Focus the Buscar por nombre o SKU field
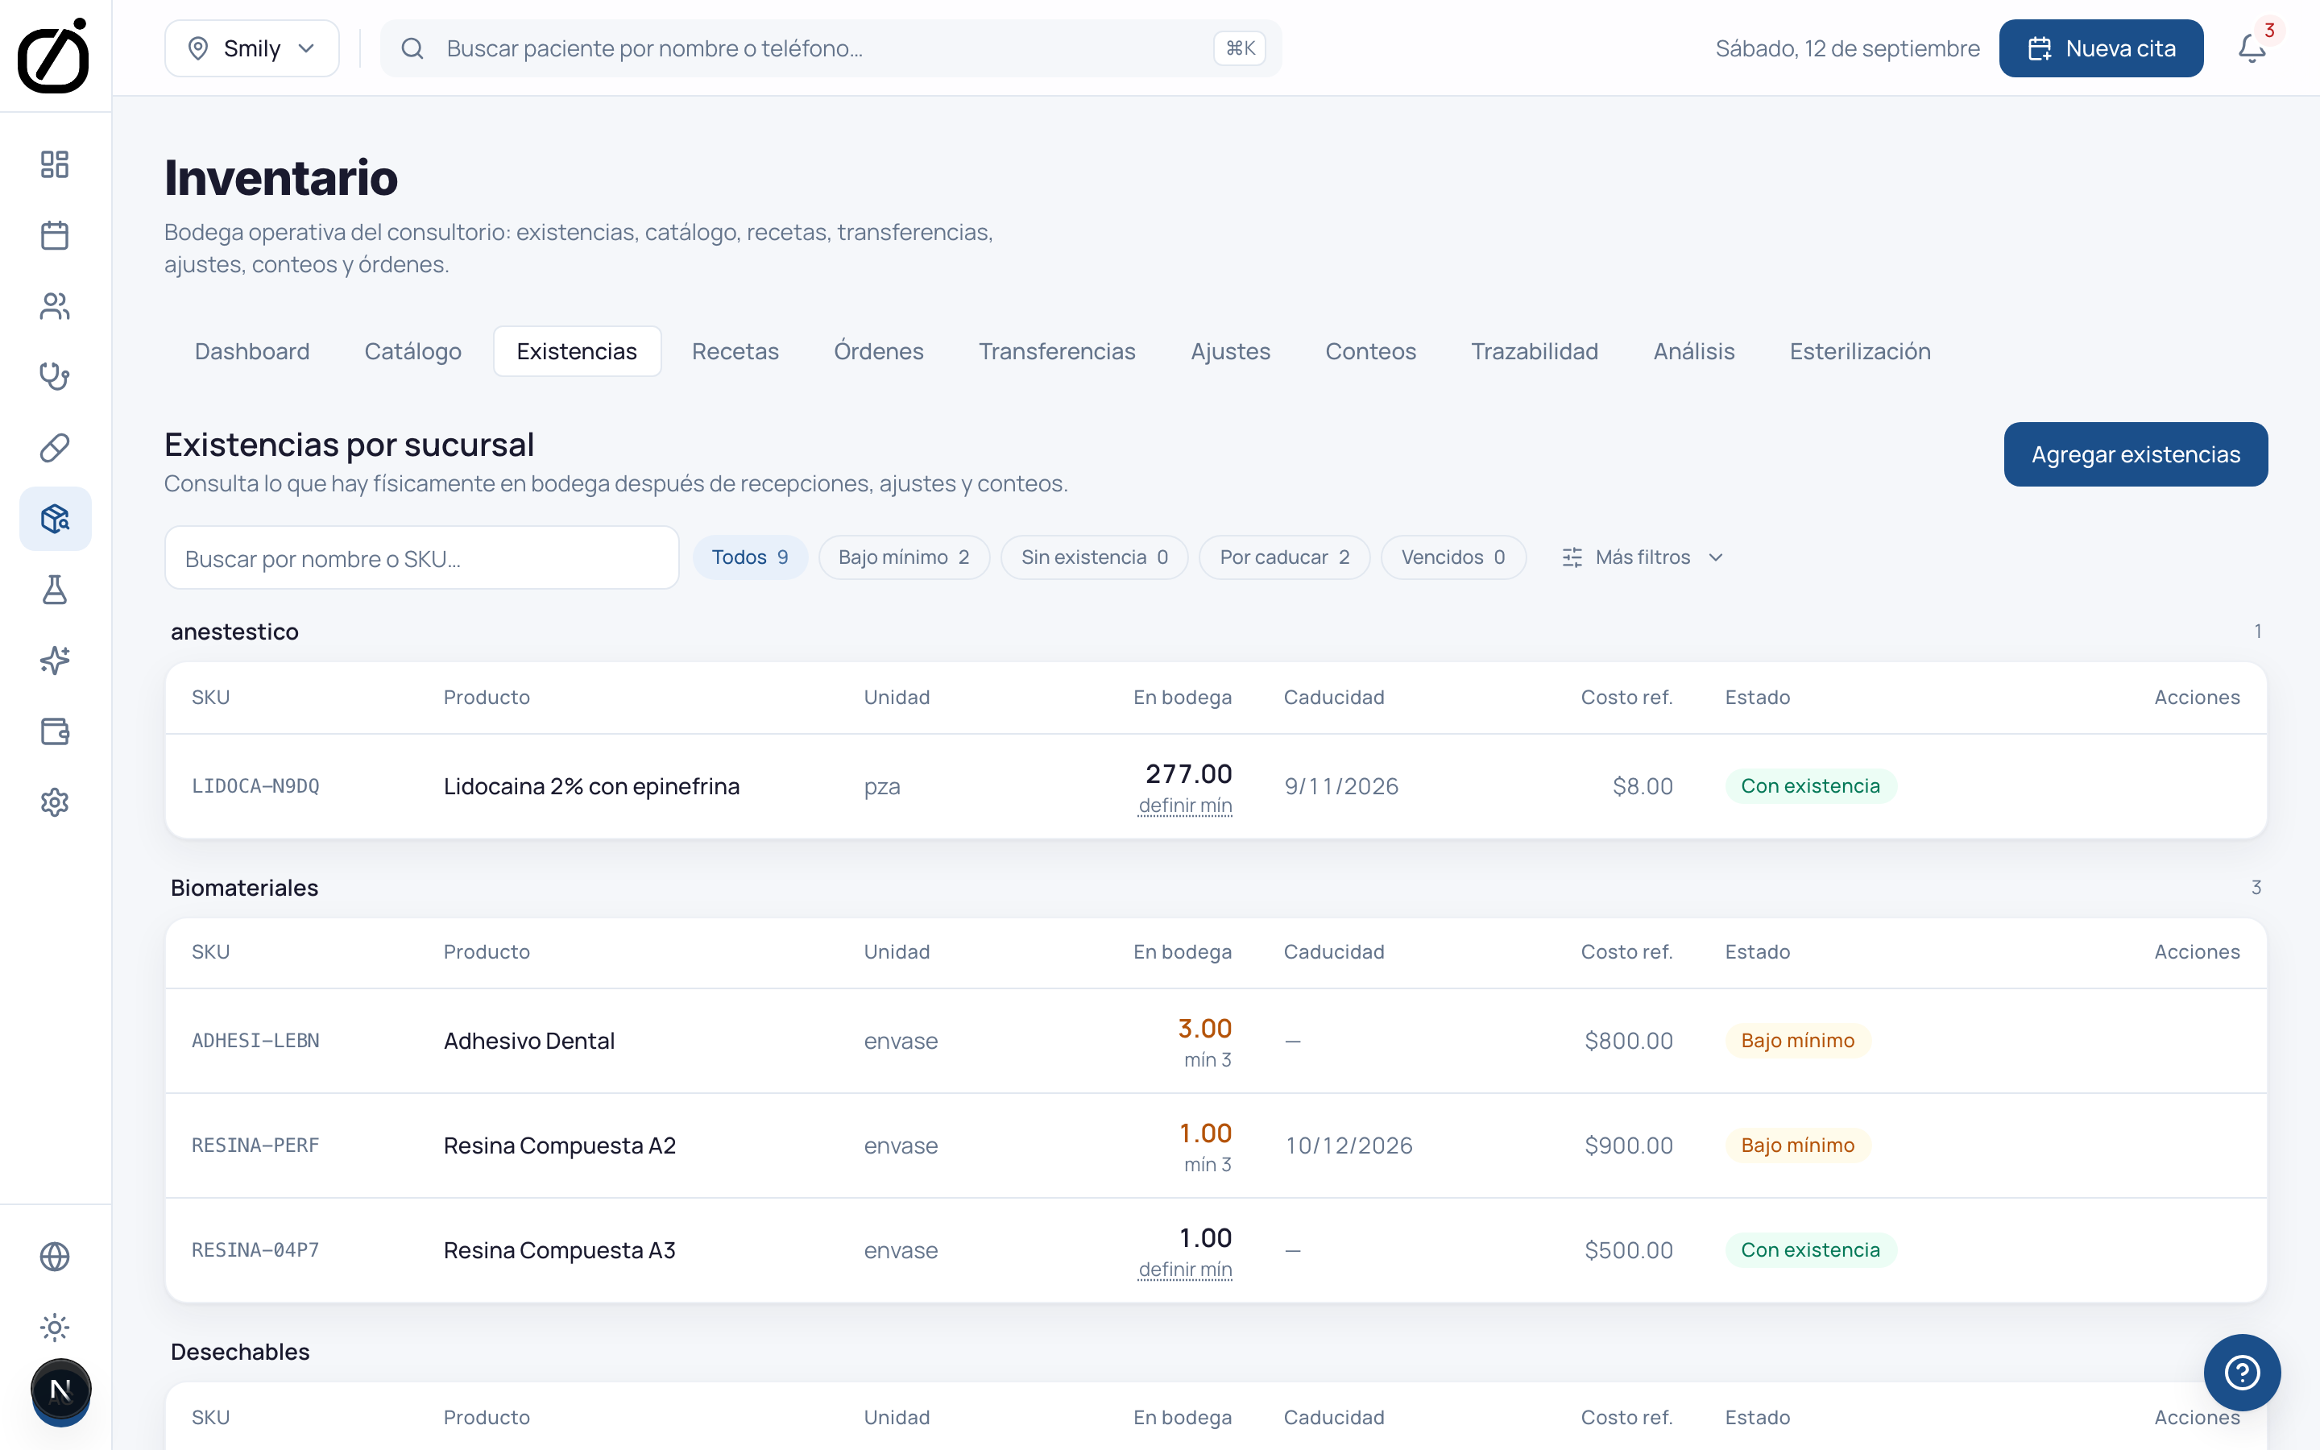This screenshot has width=2320, height=1450. pyautogui.click(x=422, y=558)
